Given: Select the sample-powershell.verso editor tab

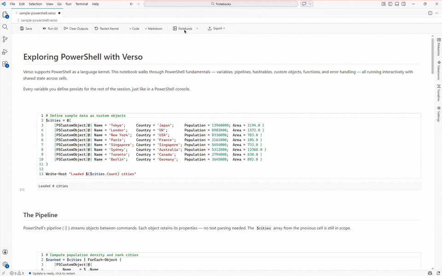Looking at the screenshot, I should [x=37, y=13].
